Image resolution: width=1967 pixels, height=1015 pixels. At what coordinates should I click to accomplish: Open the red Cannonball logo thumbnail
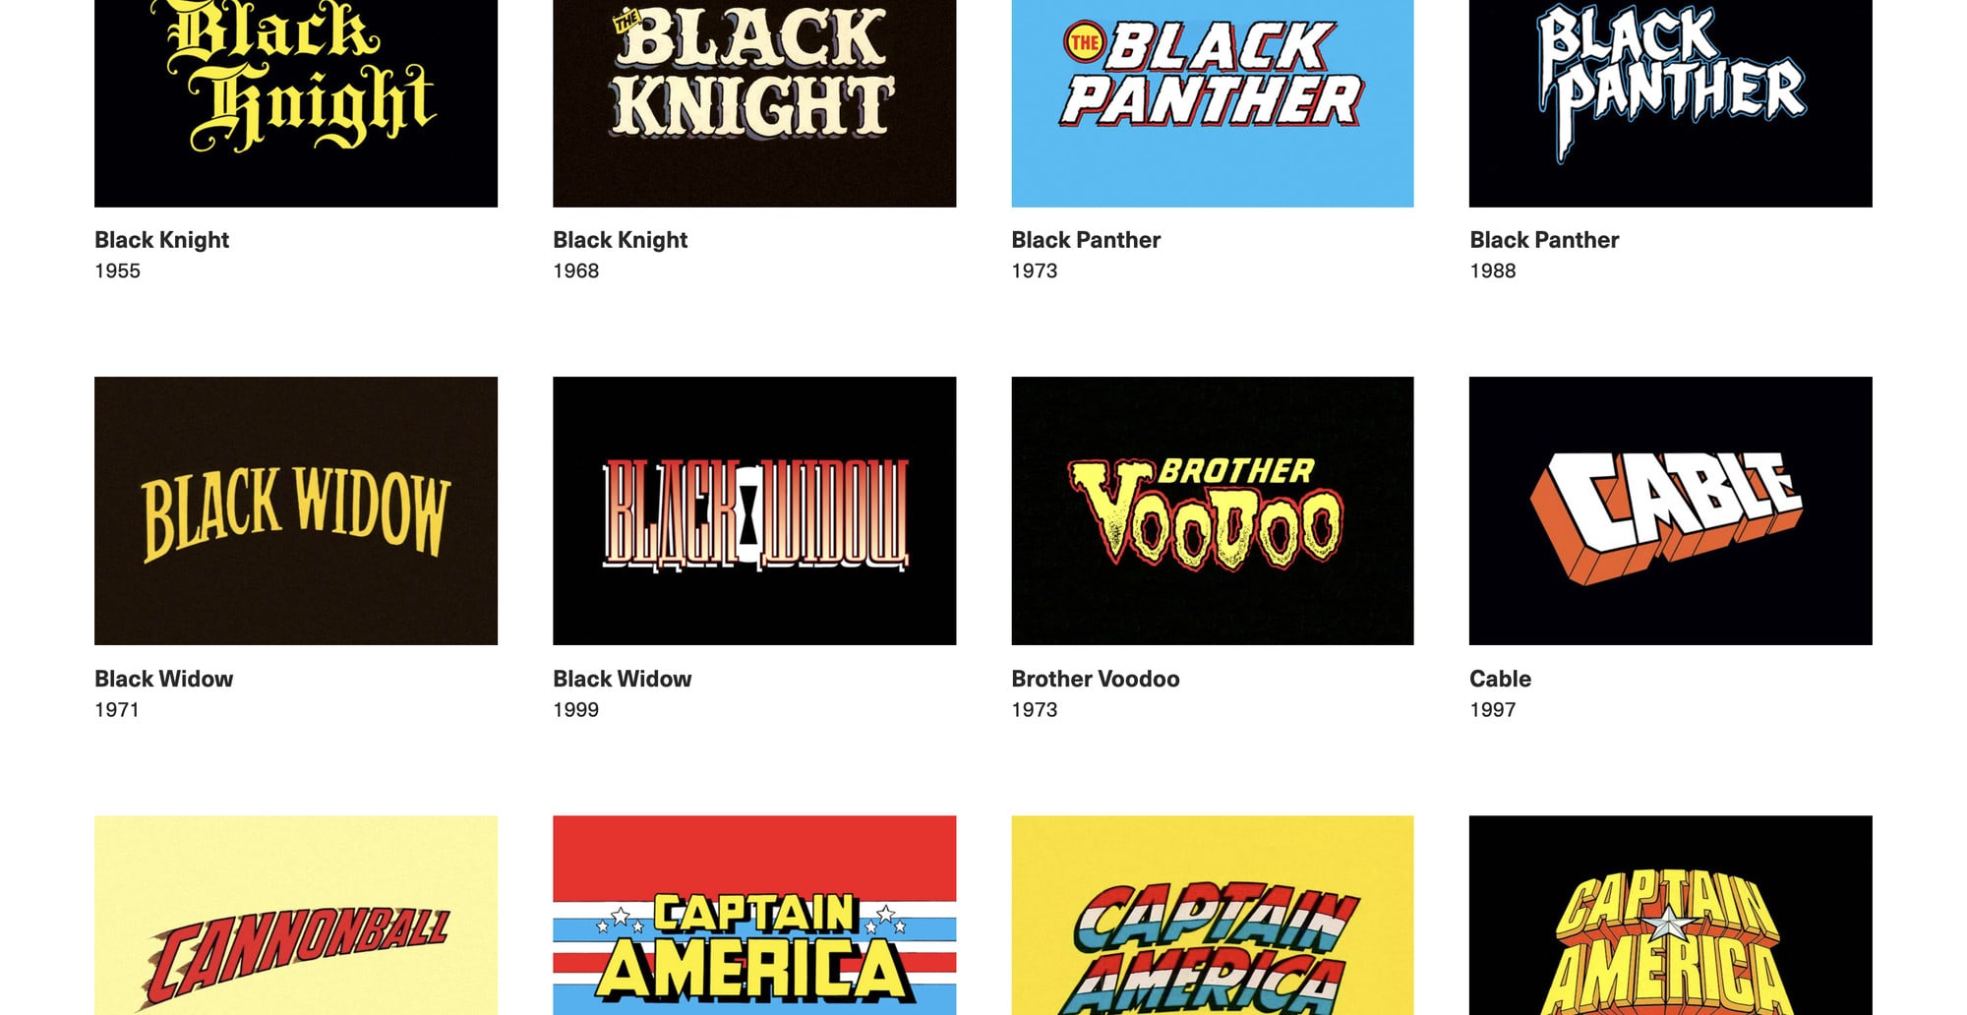[296, 915]
